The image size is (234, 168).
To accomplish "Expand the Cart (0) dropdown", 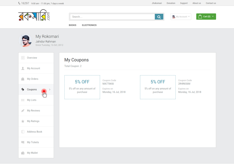I will click(206, 16).
